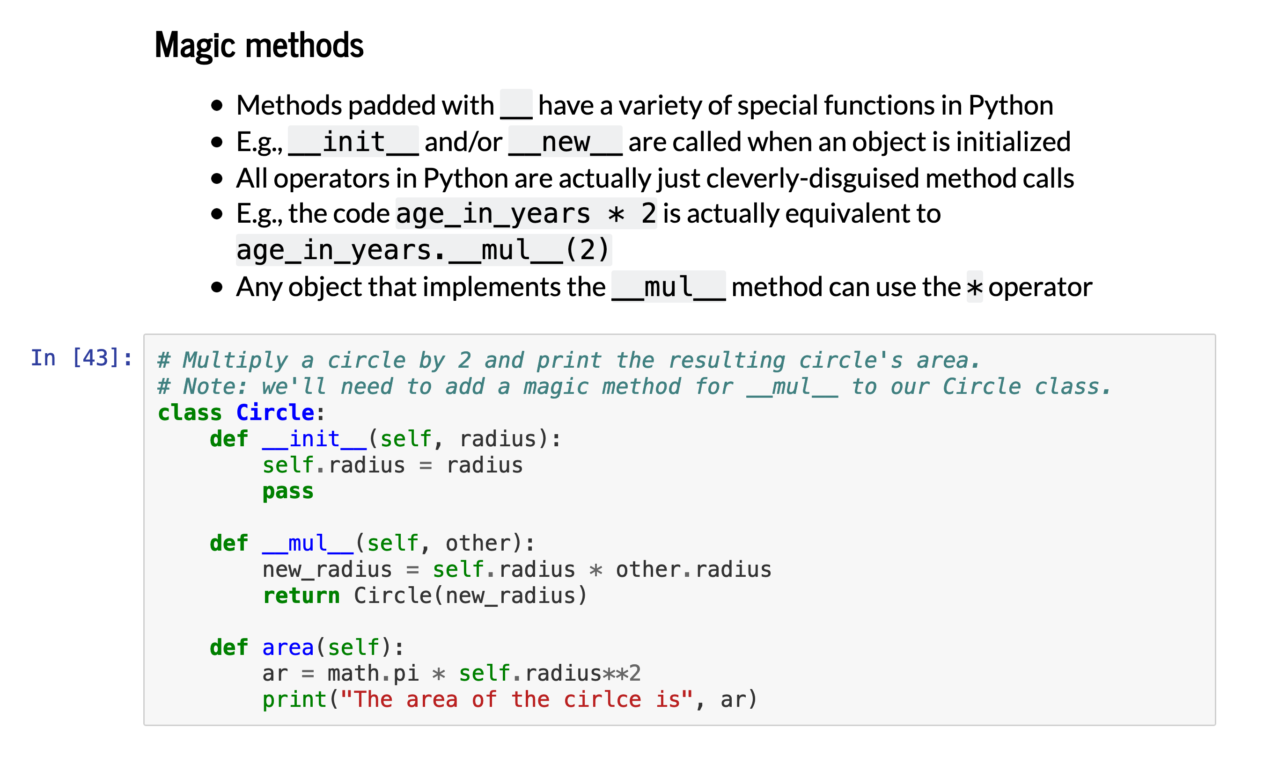Place cursor on "class Circle:" line
1264x770 pixels.
[x=241, y=413]
